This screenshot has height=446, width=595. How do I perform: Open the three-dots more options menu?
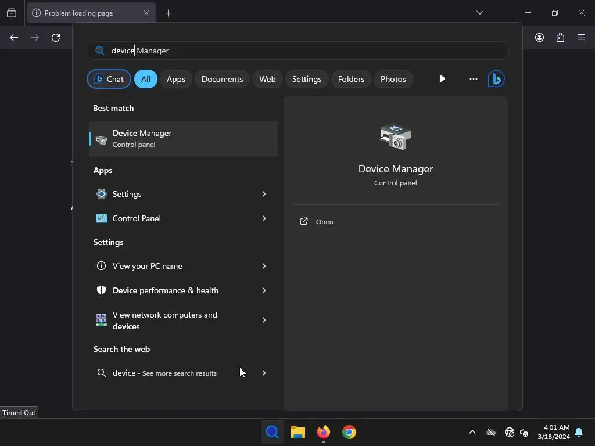pyautogui.click(x=473, y=79)
